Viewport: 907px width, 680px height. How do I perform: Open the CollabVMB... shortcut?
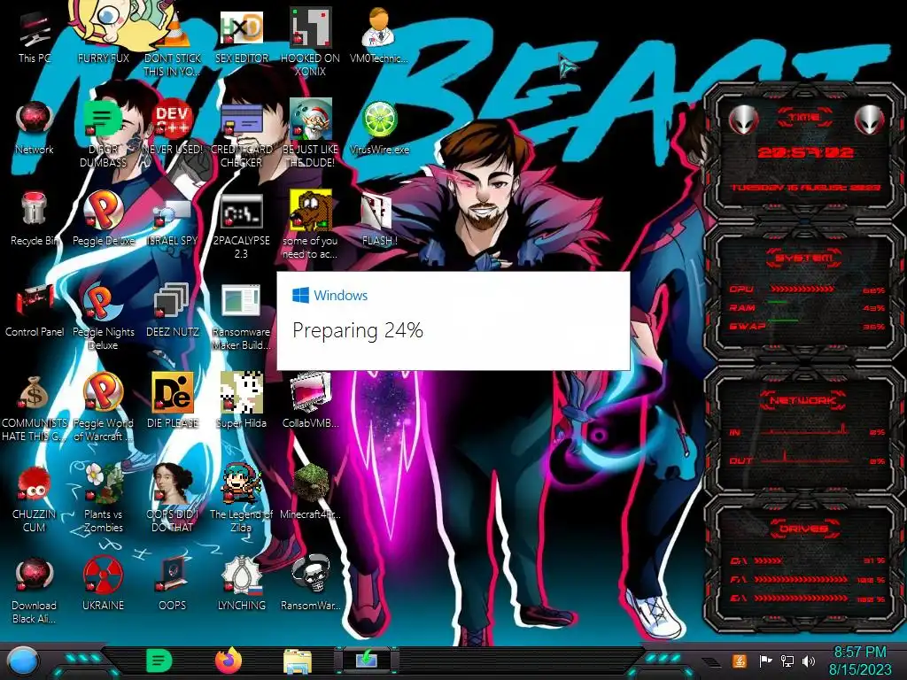[310, 401]
